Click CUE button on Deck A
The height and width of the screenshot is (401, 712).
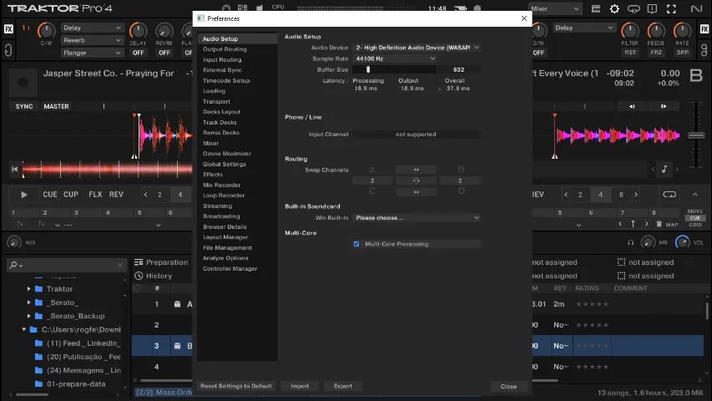(x=50, y=195)
